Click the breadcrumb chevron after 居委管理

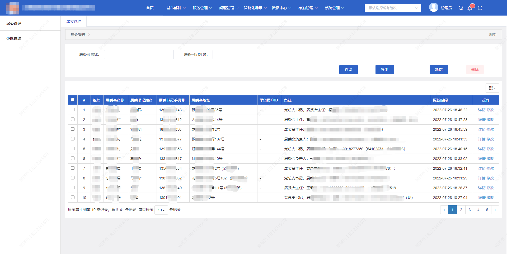pyautogui.click(x=89, y=35)
